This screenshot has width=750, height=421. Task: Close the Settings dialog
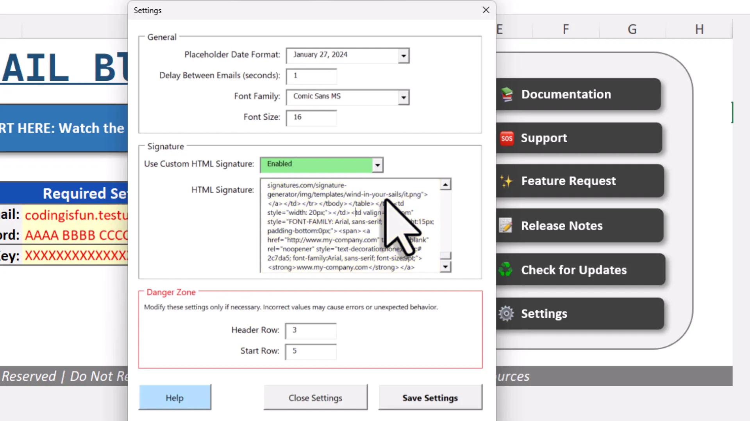point(486,10)
